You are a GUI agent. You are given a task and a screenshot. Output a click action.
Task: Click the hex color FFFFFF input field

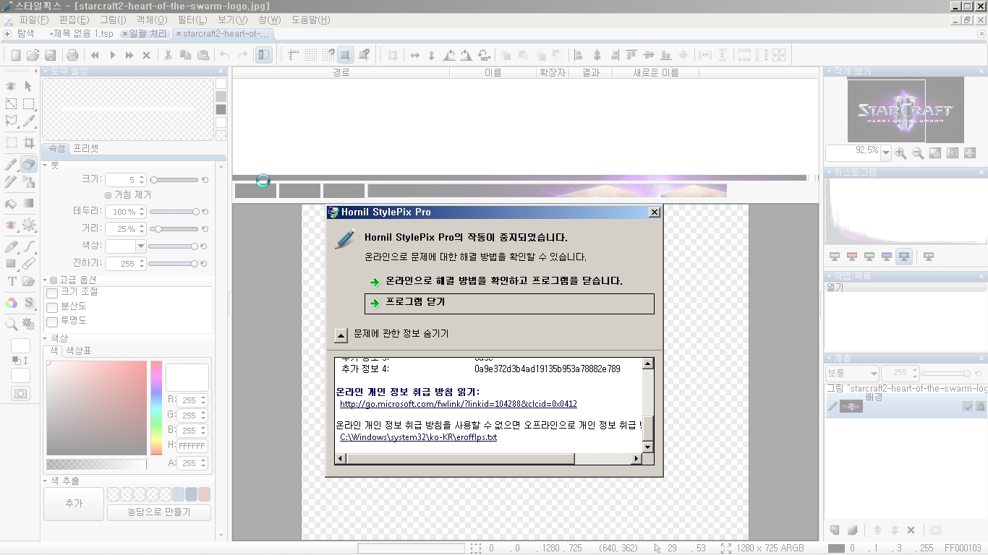tap(192, 446)
